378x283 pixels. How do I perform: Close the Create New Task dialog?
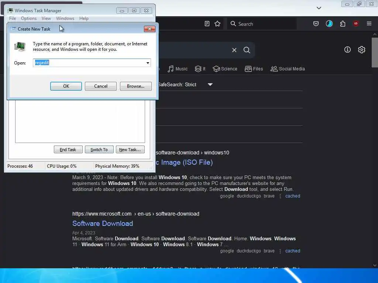pos(150,29)
